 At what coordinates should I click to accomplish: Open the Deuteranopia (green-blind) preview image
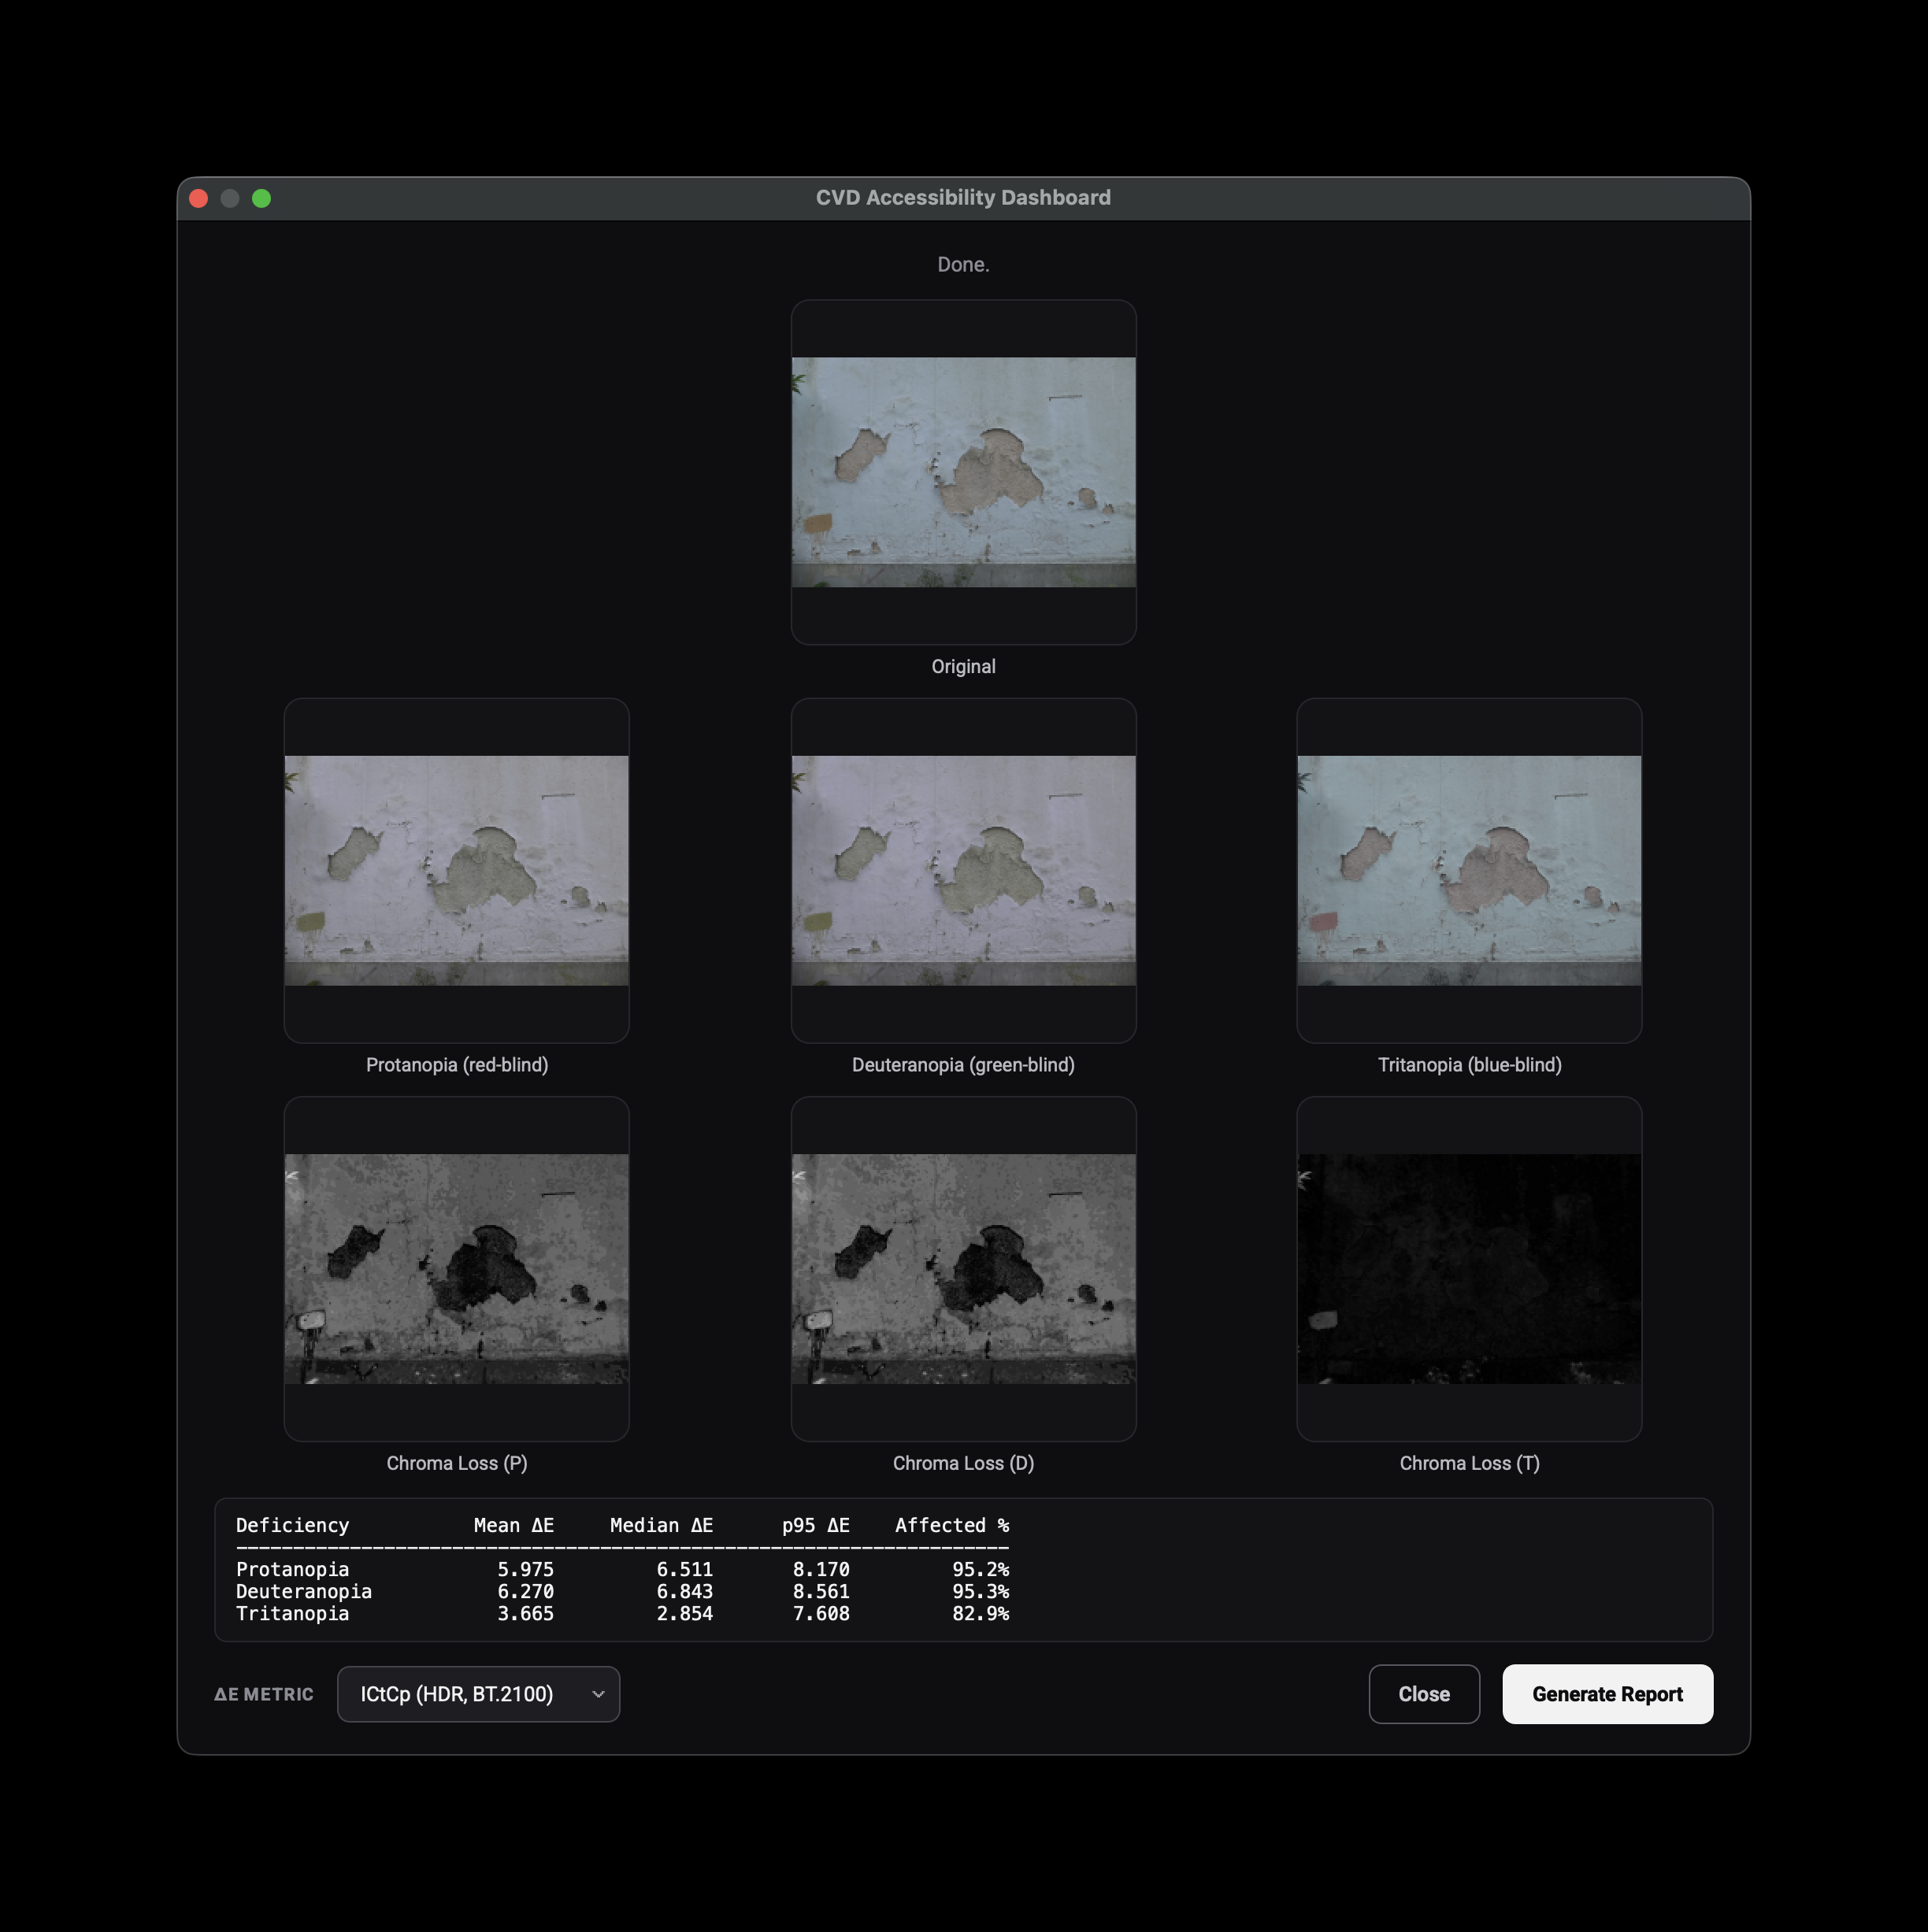tap(963, 870)
